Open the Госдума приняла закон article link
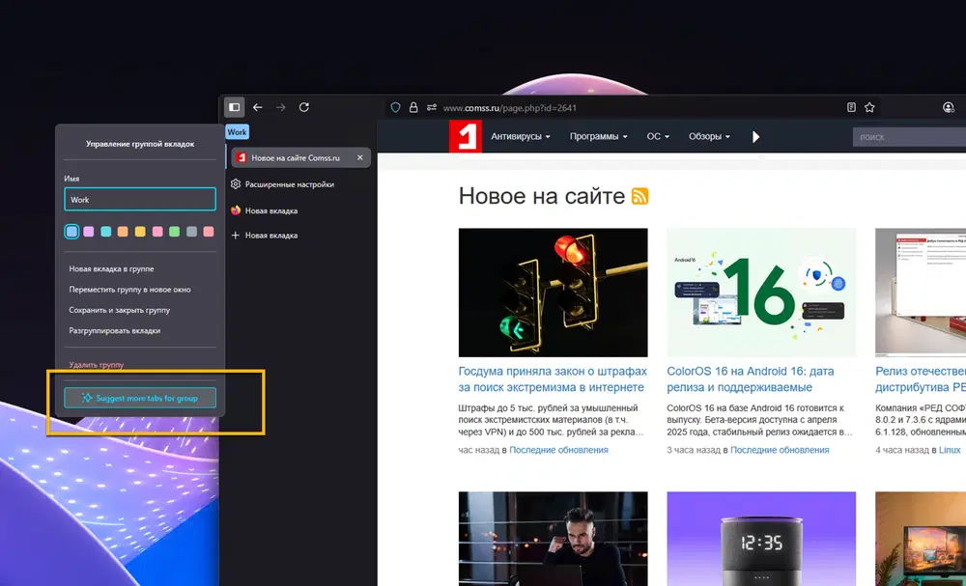966x586 pixels. tap(553, 379)
